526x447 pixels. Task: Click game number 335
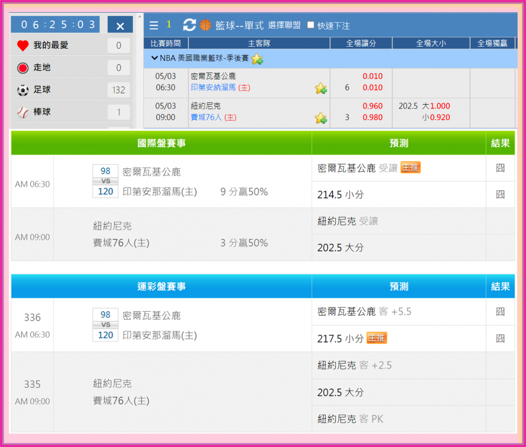click(32, 384)
